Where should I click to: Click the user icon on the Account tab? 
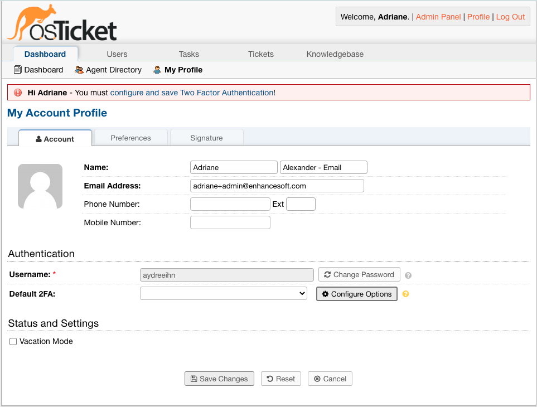pyautogui.click(x=38, y=138)
